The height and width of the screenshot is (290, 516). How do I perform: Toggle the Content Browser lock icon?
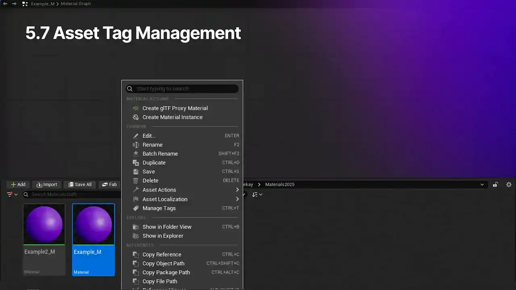click(x=495, y=184)
